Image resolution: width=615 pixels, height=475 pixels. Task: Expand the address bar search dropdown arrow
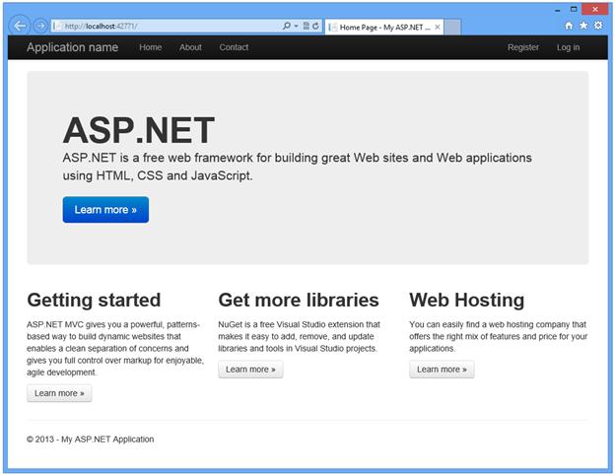coord(296,27)
